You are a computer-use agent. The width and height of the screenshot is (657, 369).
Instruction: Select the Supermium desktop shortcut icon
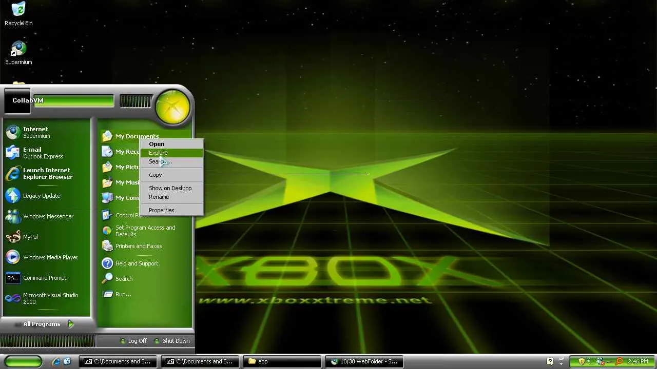point(18,53)
